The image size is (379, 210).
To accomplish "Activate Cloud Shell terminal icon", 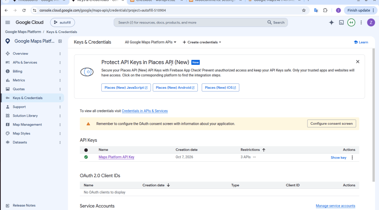I will point(341,22).
